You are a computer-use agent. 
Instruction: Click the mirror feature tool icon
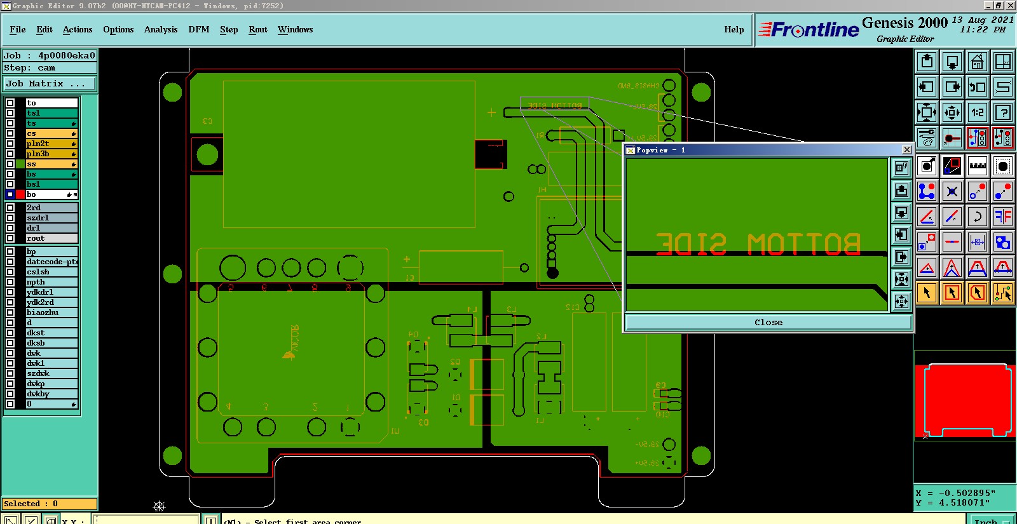coord(1003,217)
